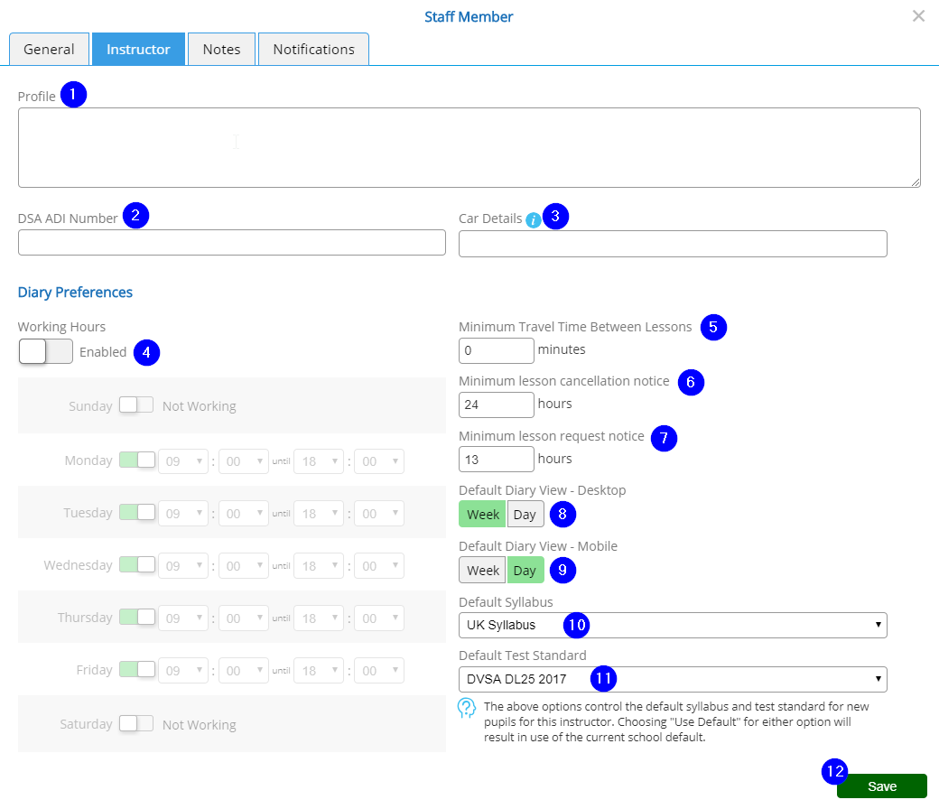Click the Save button
Screen dimensions: 939x809
tap(881, 786)
